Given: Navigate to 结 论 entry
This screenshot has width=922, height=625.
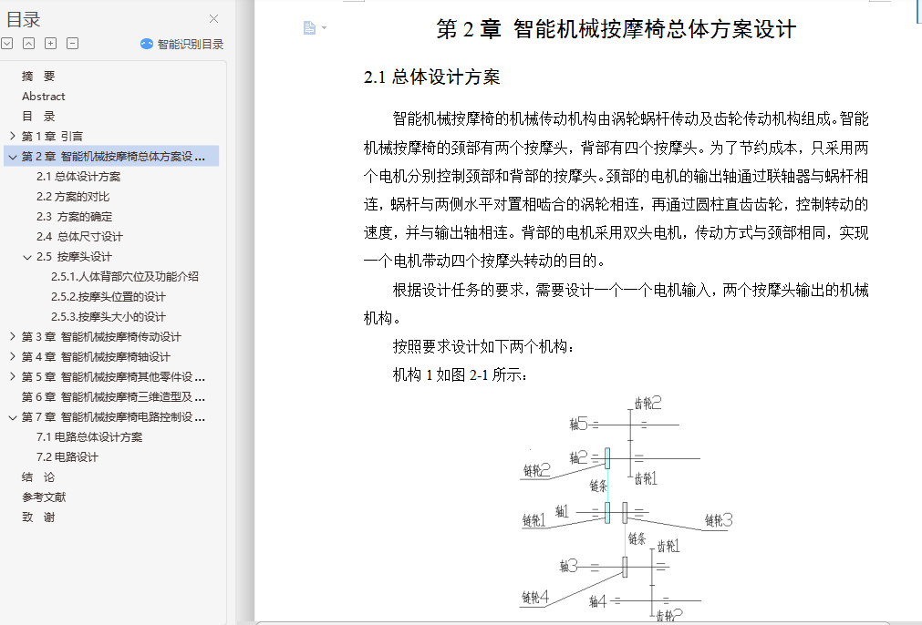Looking at the screenshot, I should tap(38, 477).
